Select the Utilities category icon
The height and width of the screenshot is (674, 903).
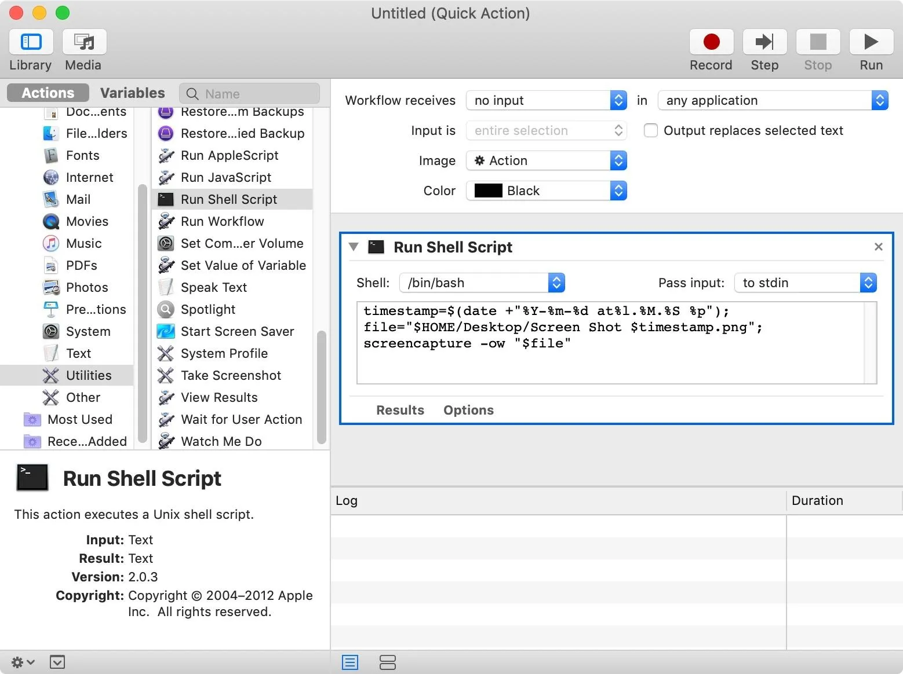click(51, 375)
